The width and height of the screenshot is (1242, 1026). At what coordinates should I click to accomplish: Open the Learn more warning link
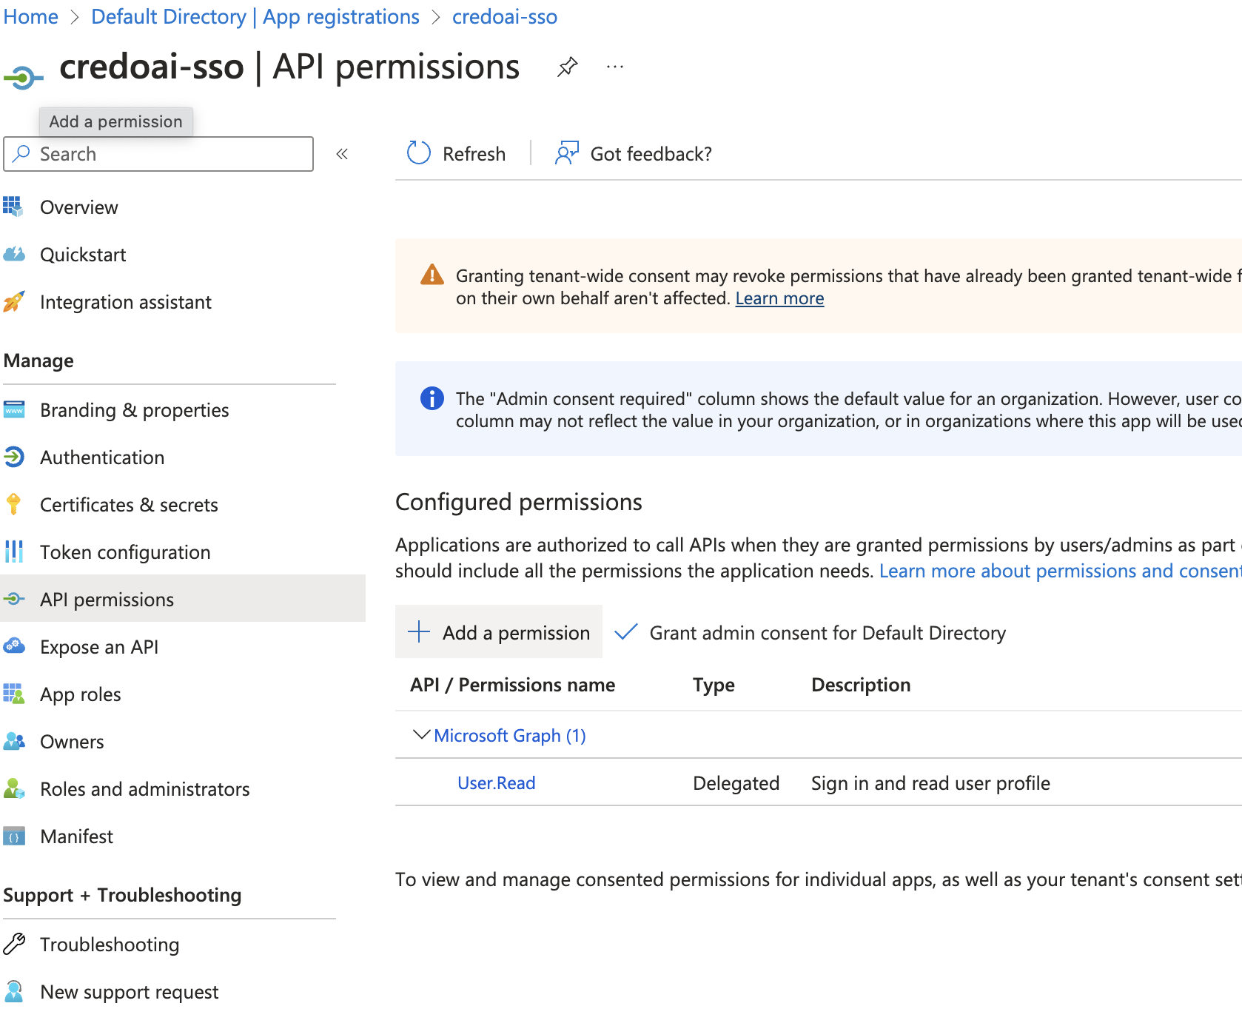[x=779, y=298]
